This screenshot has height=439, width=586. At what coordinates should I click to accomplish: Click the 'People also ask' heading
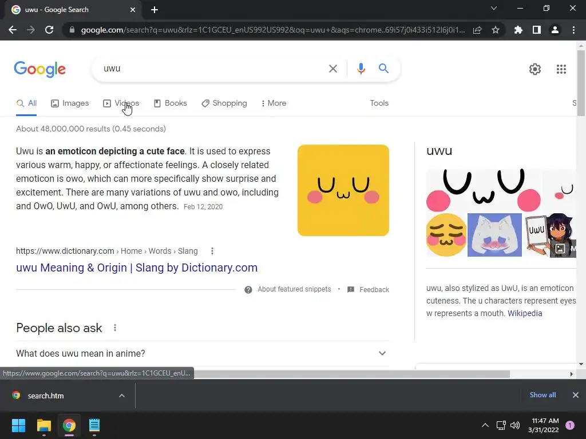click(59, 328)
